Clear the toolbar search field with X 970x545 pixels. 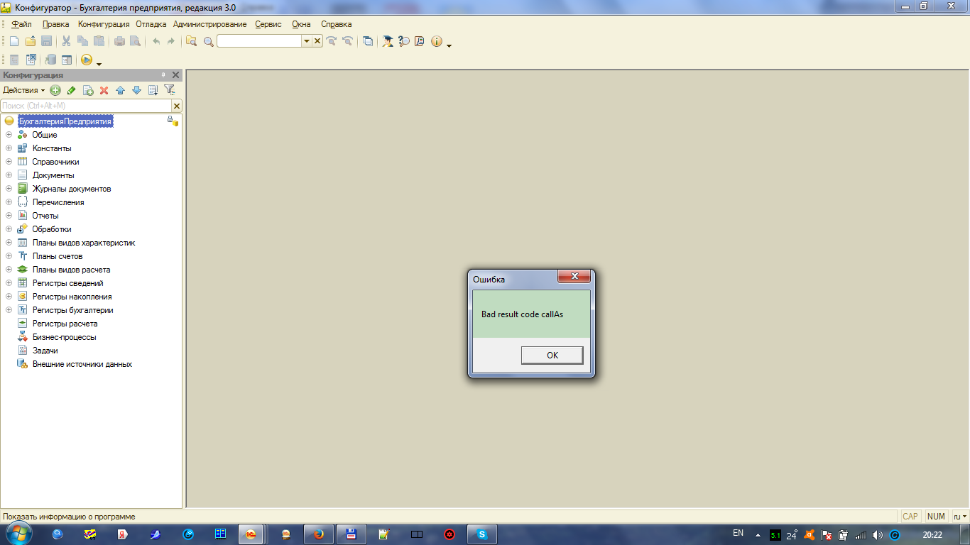(317, 41)
